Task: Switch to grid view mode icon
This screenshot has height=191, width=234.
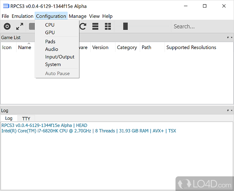Action: point(108,26)
